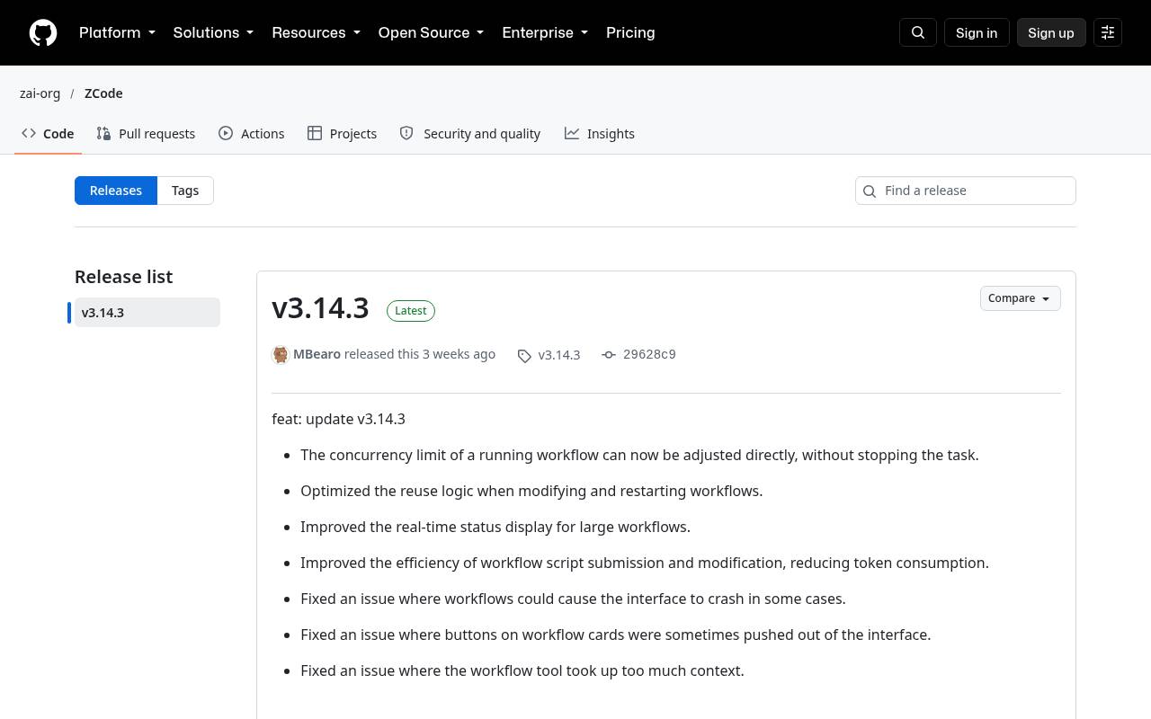Expand the Solutions menu
This screenshot has height=719, width=1151.
[x=213, y=32]
